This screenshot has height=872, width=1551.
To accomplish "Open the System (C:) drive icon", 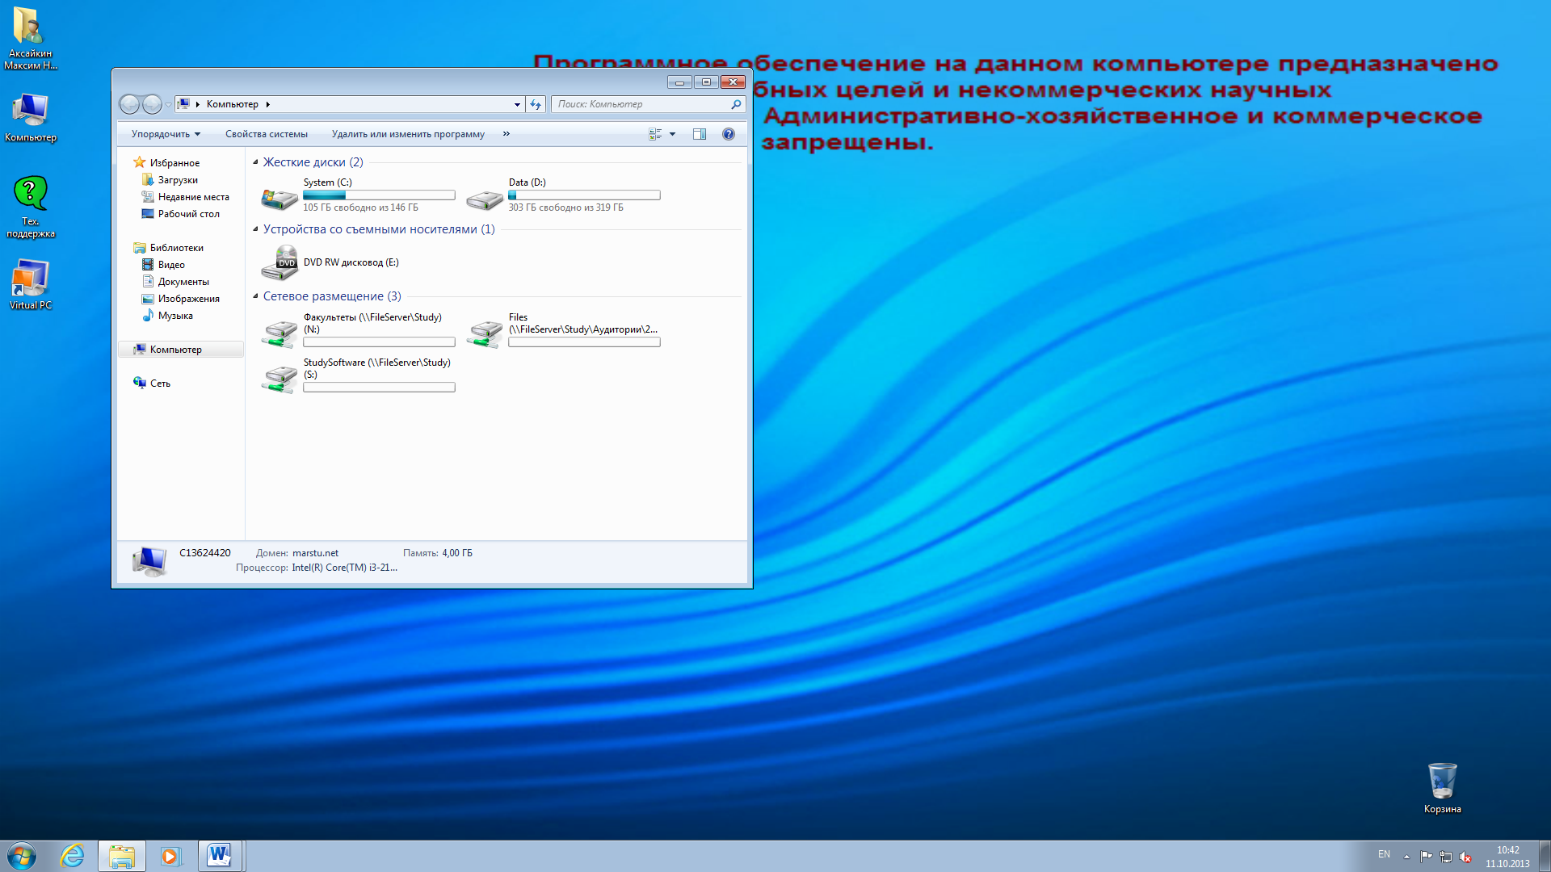I will coord(280,197).
